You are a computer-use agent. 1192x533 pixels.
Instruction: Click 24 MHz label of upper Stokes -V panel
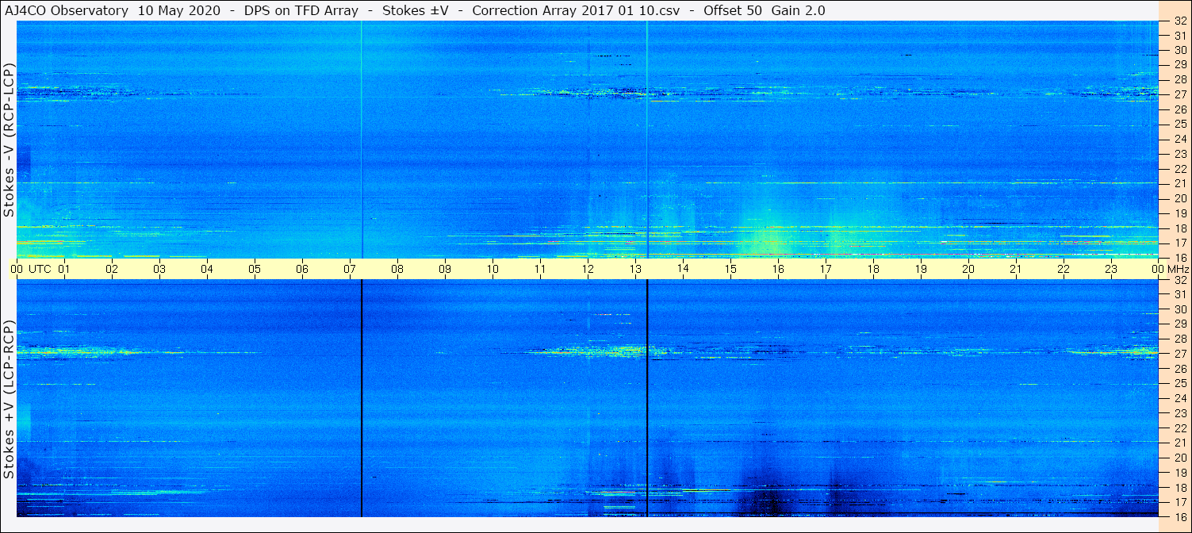(x=1180, y=139)
